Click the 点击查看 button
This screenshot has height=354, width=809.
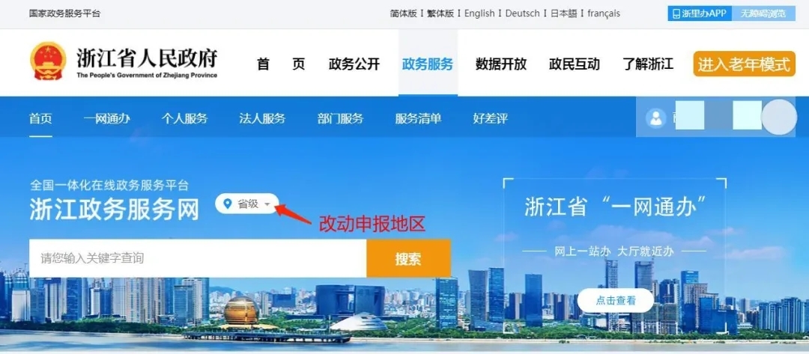point(616,300)
